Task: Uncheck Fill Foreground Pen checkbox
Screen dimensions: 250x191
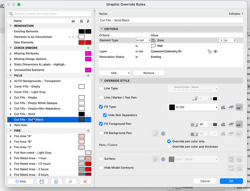Action: click(x=101, y=124)
